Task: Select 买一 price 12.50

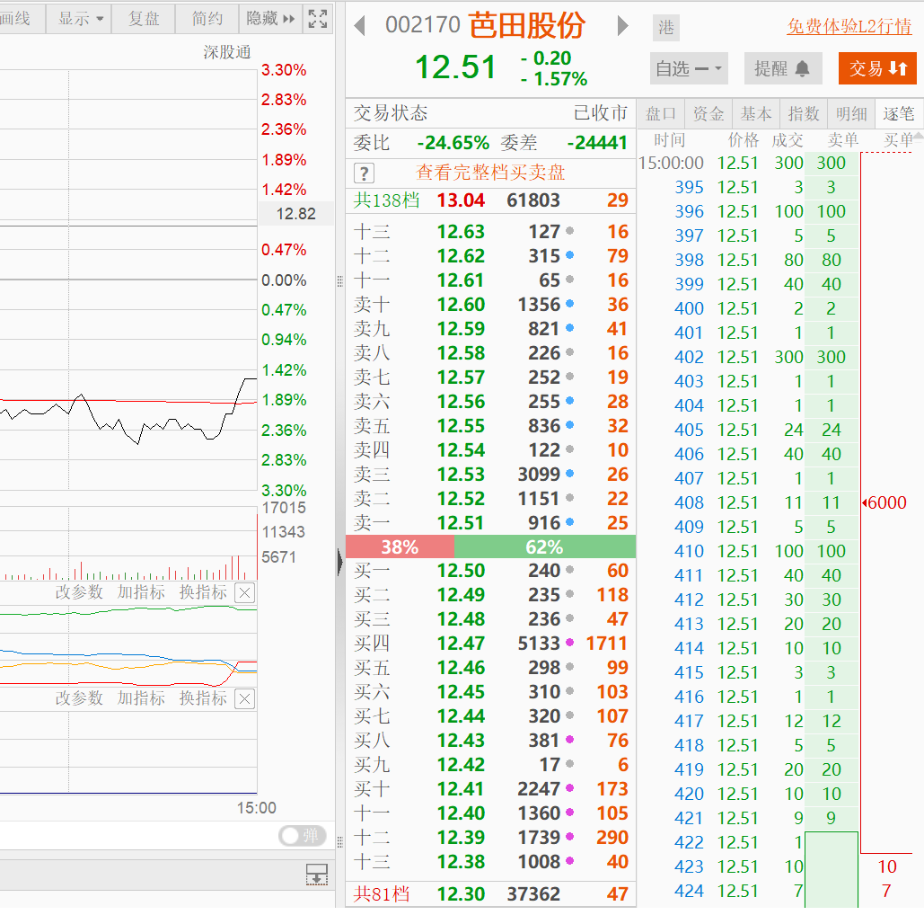Action: pos(461,571)
